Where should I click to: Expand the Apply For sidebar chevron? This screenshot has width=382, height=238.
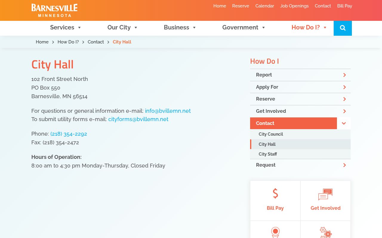(x=344, y=87)
